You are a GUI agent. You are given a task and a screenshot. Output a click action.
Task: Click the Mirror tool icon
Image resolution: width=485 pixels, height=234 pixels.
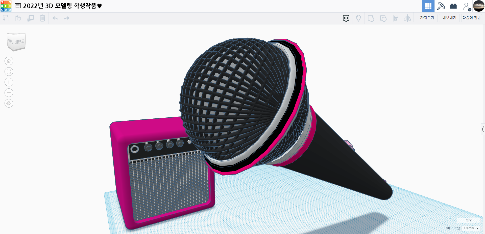tap(407, 18)
